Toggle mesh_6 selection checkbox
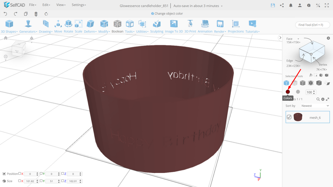 pos(289,117)
